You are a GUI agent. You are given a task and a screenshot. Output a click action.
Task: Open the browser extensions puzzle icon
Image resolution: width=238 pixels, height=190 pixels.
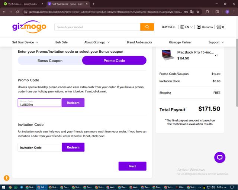click(x=207, y=12)
